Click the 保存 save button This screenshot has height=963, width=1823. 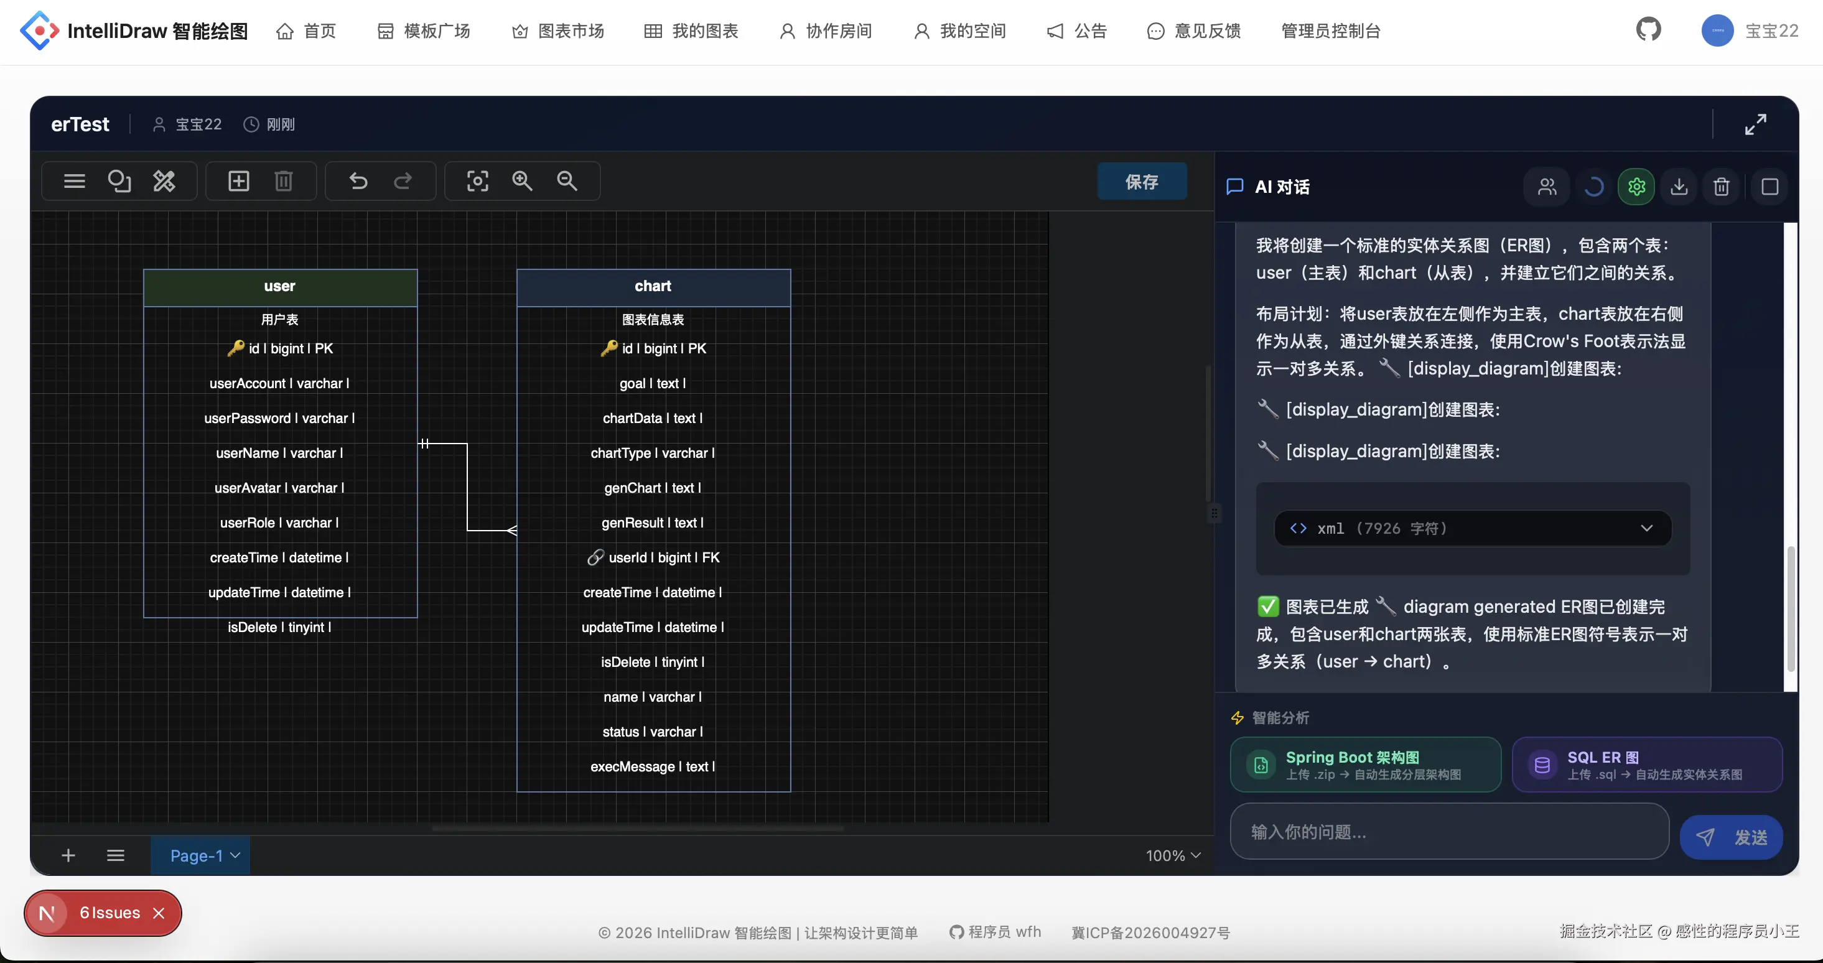(x=1142, y=182)
